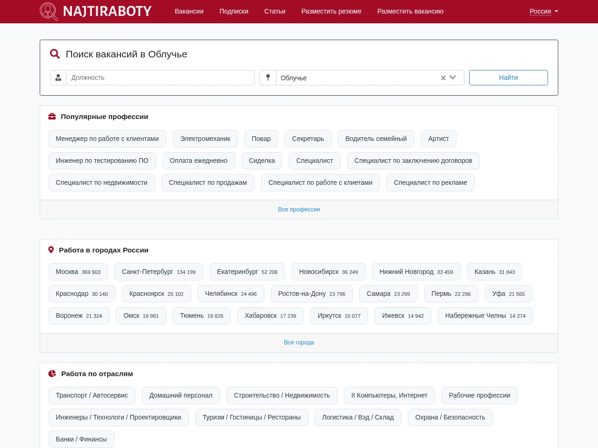Click the pie chart icon by Работа по отраслям

point(52,374)
